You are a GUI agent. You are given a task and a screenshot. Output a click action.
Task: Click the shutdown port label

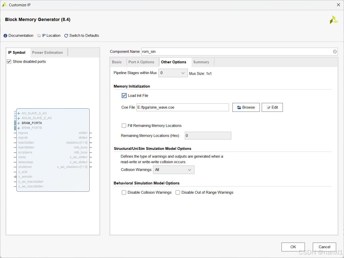25,167
